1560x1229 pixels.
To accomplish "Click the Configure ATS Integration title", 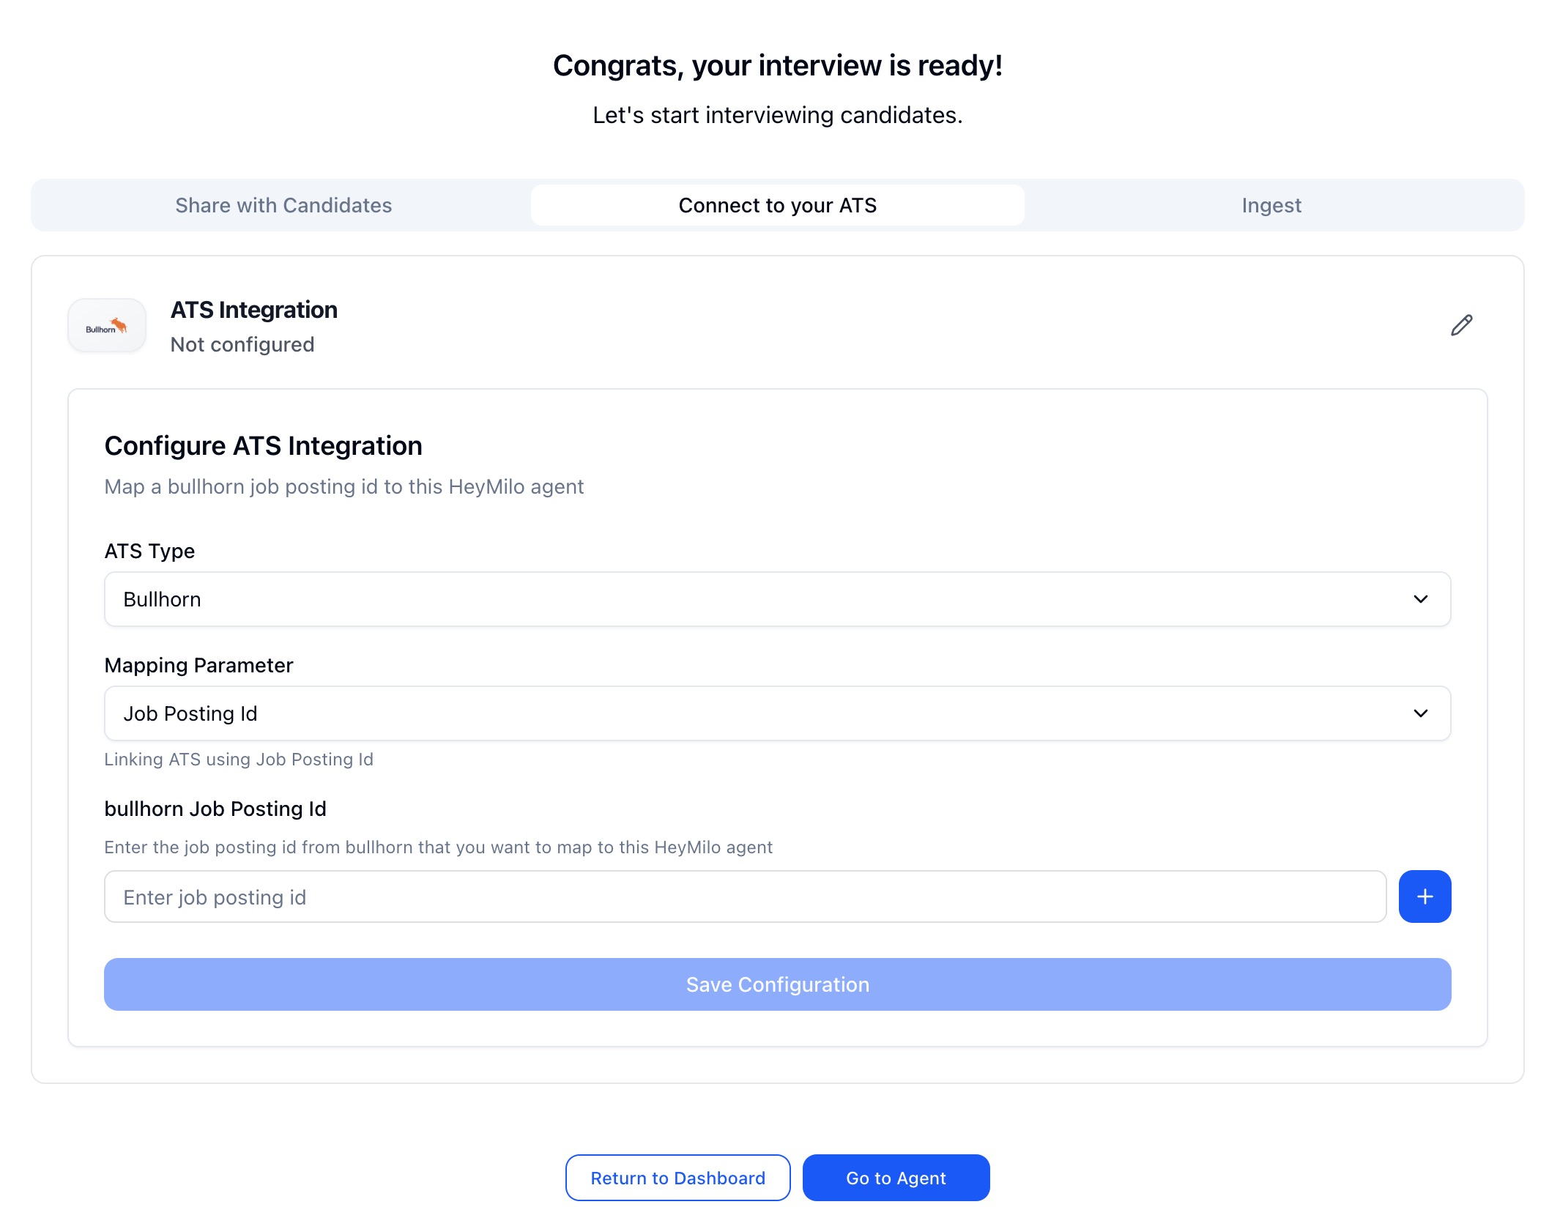I will click(263, 445).
